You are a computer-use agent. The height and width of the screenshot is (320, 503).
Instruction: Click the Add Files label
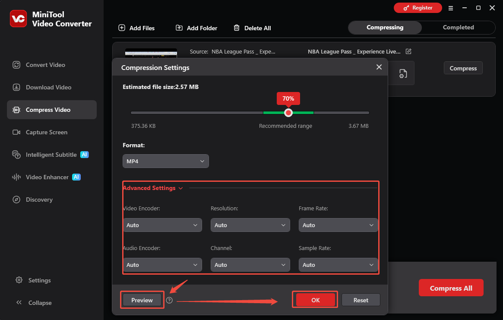pyautogui.click(x=142, y=28)
